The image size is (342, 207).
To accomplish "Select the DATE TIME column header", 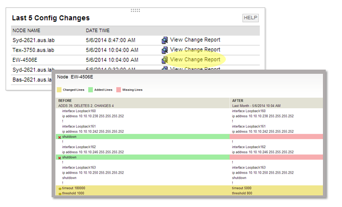I will (x=98, y=31).
